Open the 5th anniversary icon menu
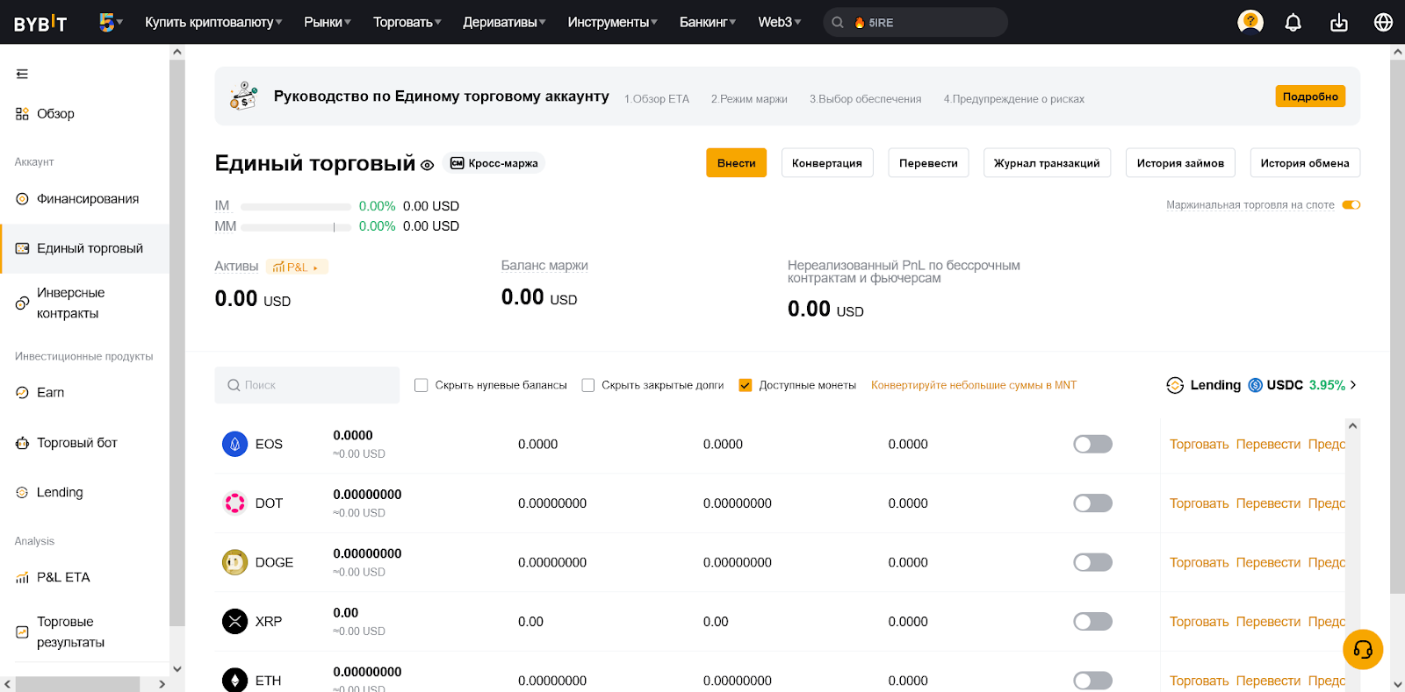 [110, 22]
